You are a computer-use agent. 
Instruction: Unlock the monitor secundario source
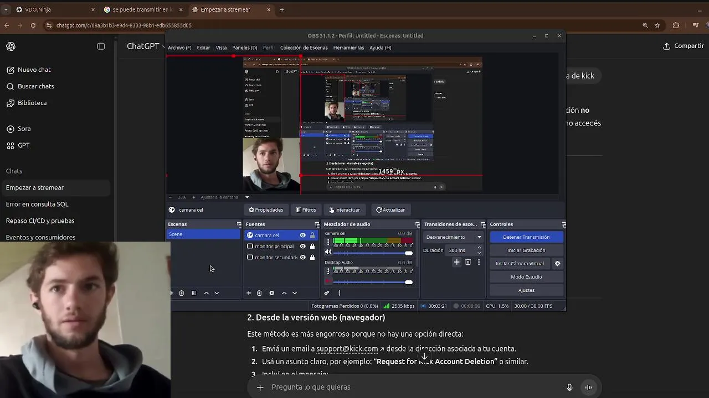[312, 258]
